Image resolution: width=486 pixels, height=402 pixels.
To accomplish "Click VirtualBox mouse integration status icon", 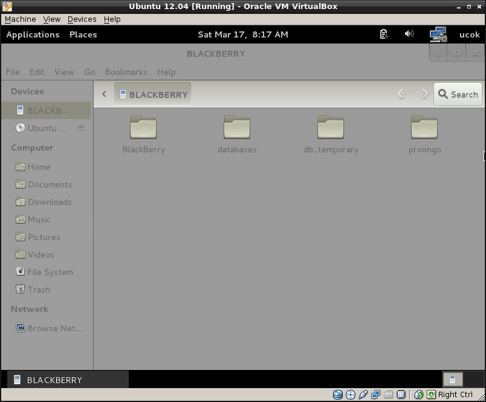I will (419, 395).
